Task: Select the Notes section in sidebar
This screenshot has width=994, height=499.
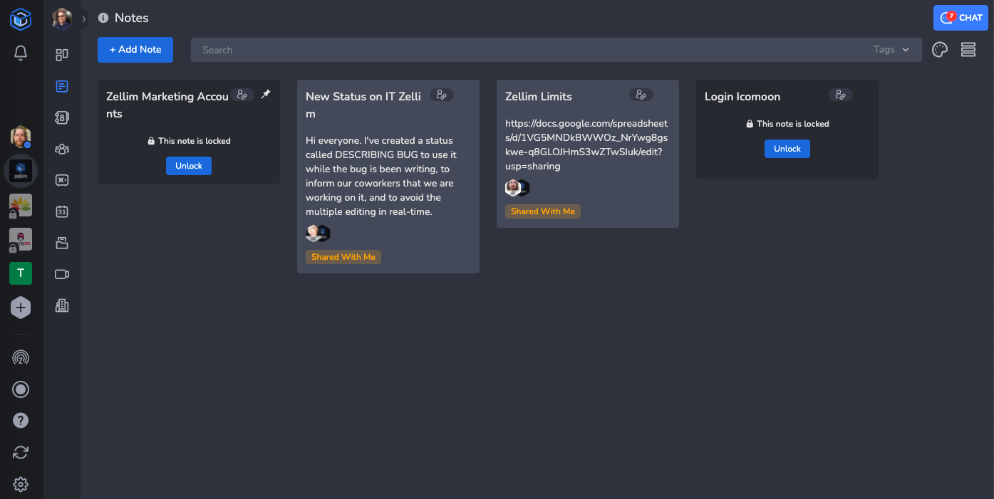Action: 62,86
